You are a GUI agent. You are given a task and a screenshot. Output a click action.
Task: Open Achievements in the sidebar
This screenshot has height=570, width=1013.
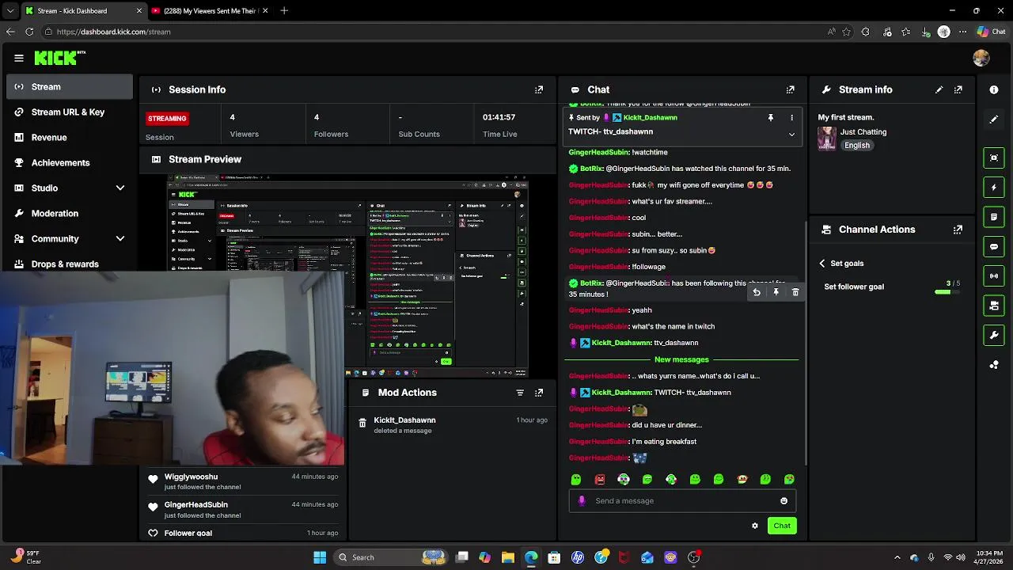(x=70, y=163)
